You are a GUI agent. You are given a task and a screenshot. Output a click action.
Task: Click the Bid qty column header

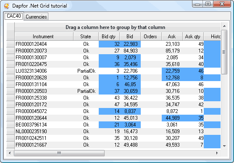tap(109, 37)
